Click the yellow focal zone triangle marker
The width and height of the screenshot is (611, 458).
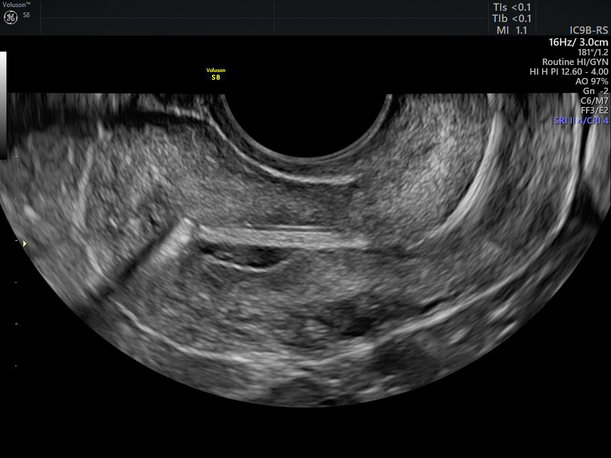tap(25, 244)
